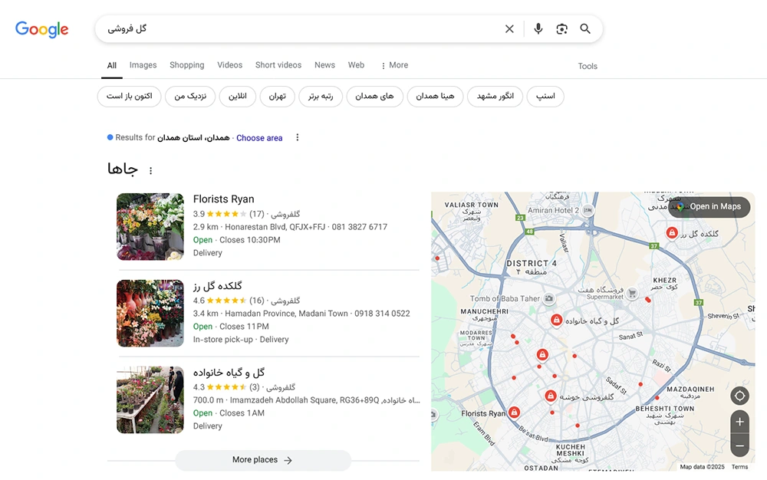
Task: Click the همدان، استان همدان location text
Action: point(193,138)
